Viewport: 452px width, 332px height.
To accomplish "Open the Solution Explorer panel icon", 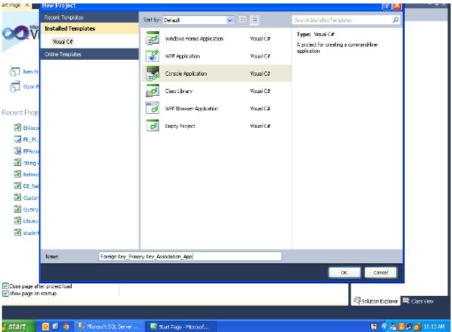I will tap(357, 301).
